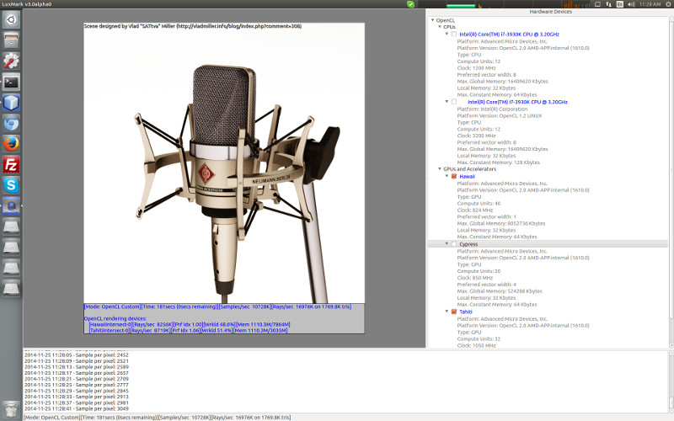Screen dimensions: 674x421
Task: Open the system gear session menu
Action: (668, 4)
